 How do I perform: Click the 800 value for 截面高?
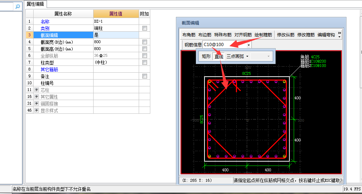pyautogui.click(x=116, y=49)
